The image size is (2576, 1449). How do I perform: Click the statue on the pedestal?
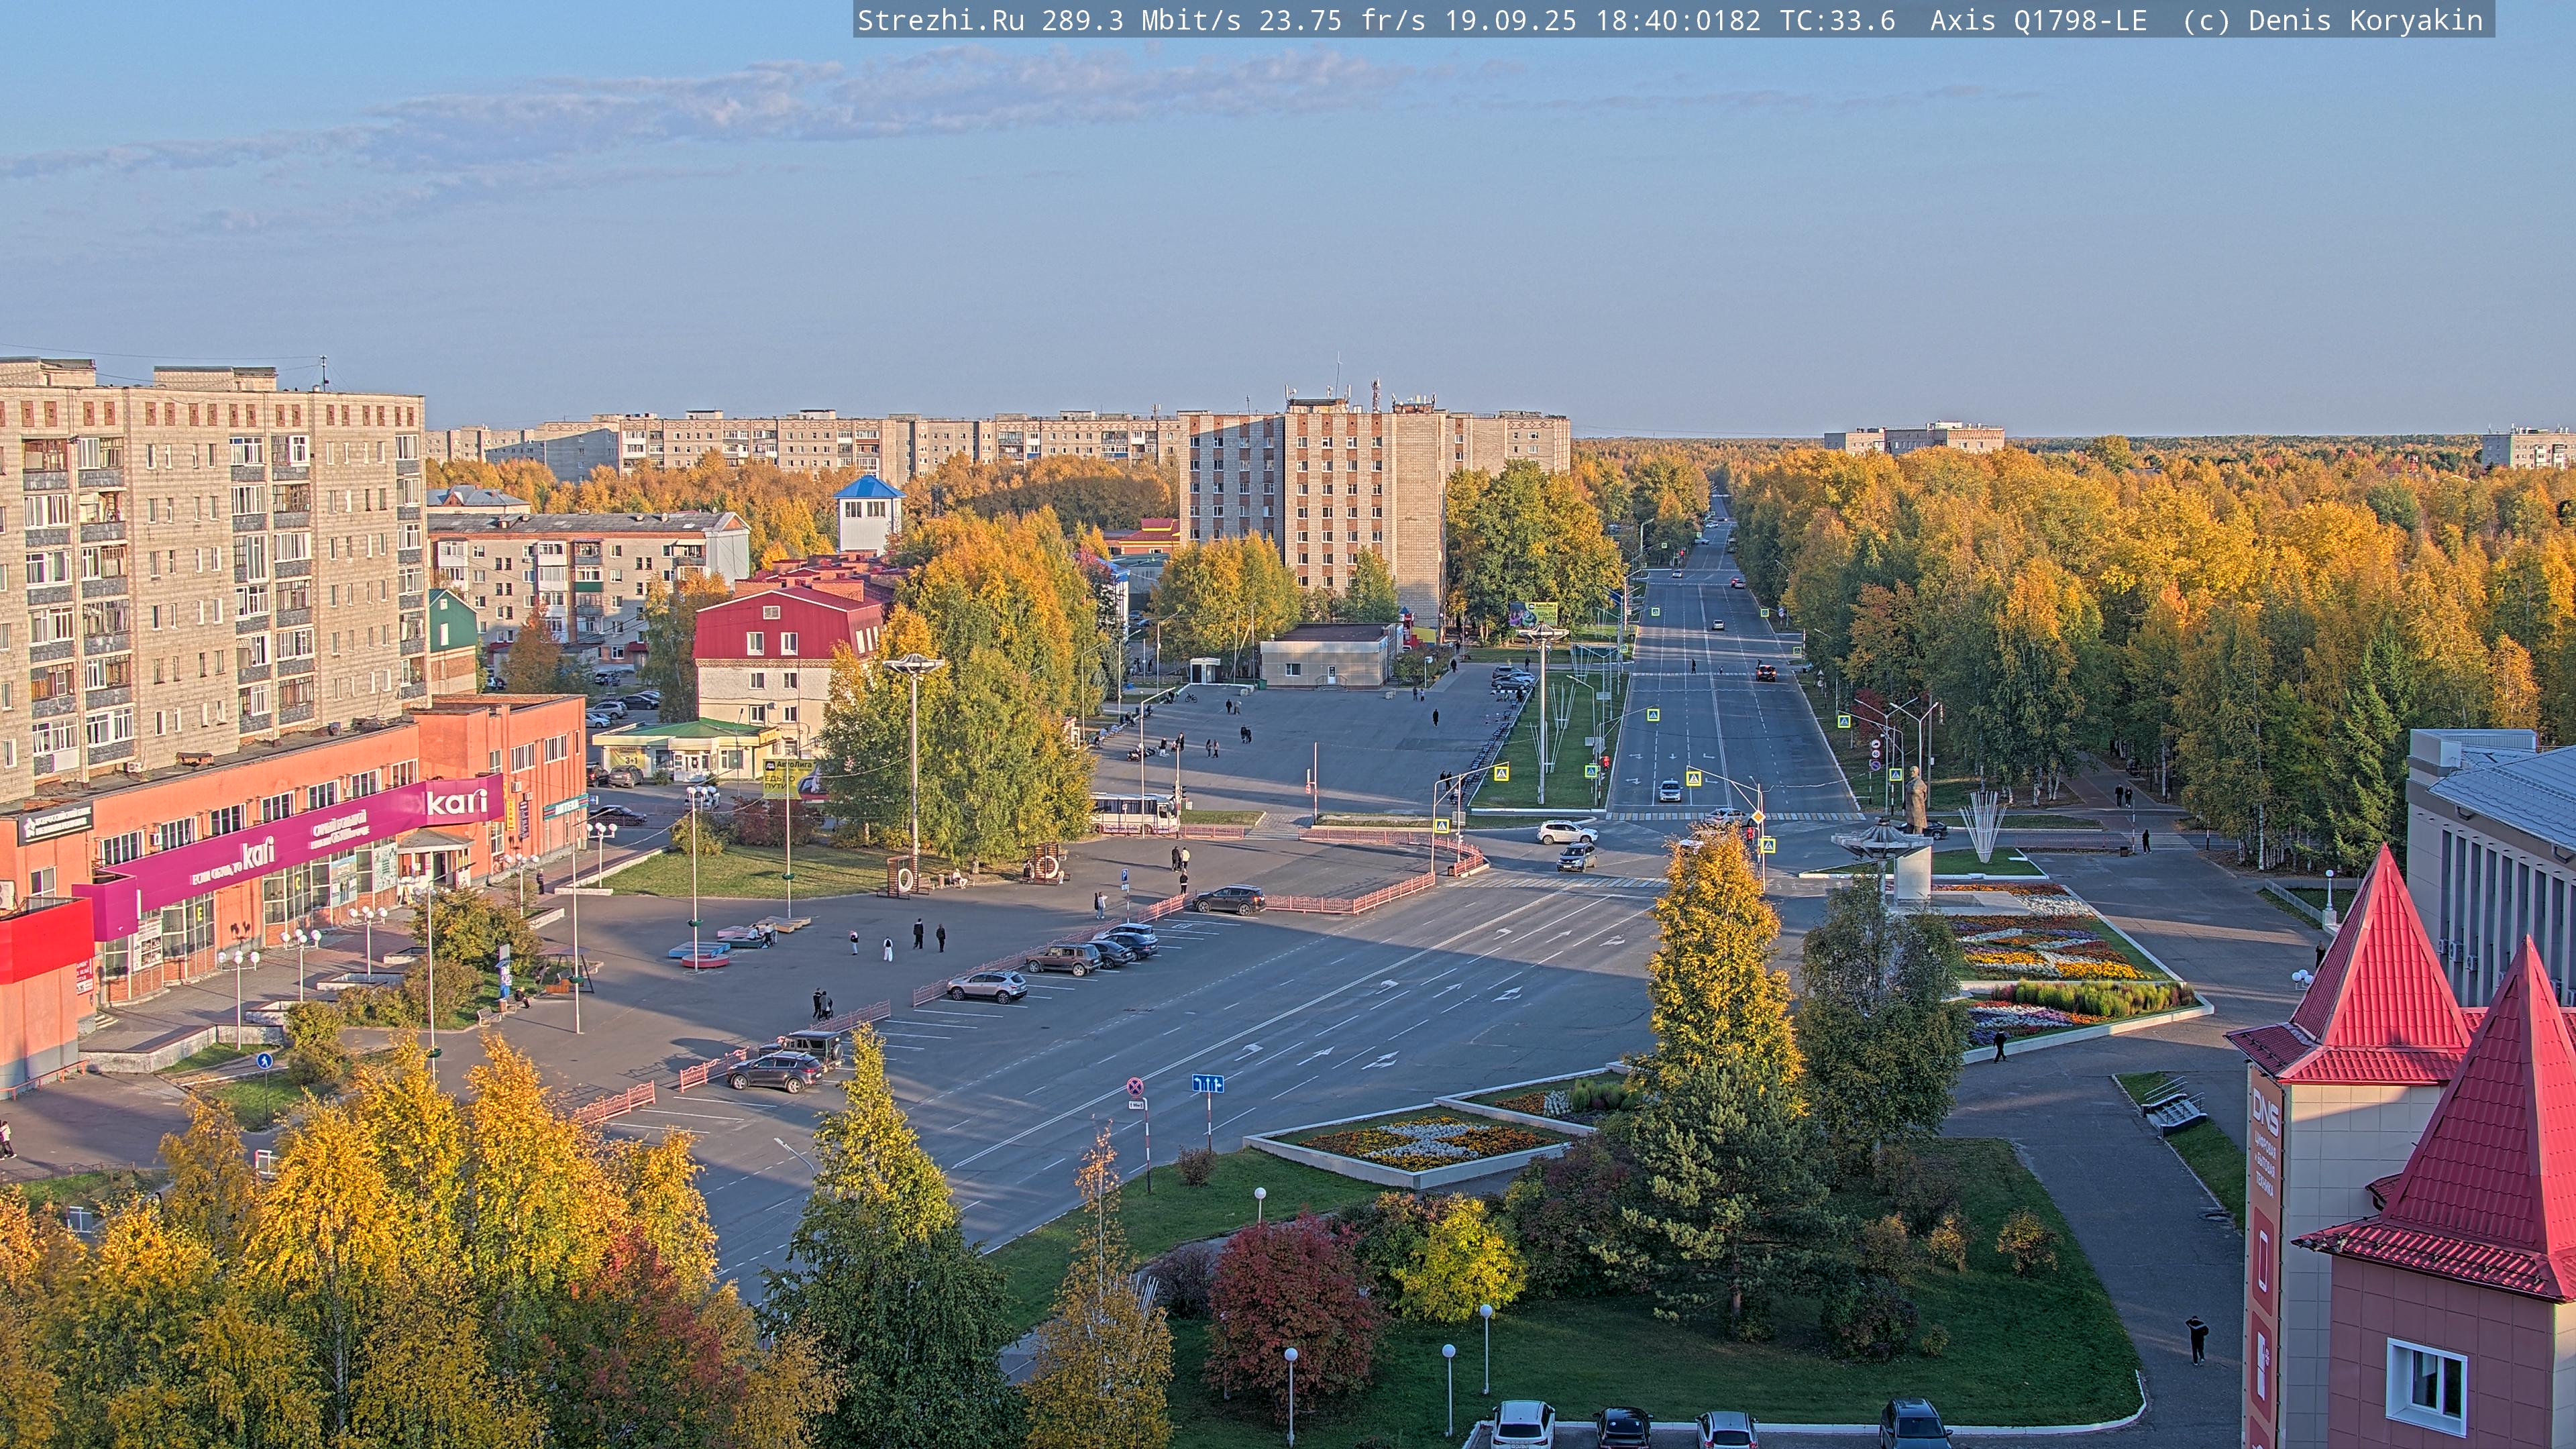pyautogui.click(x=1916, y=798)
